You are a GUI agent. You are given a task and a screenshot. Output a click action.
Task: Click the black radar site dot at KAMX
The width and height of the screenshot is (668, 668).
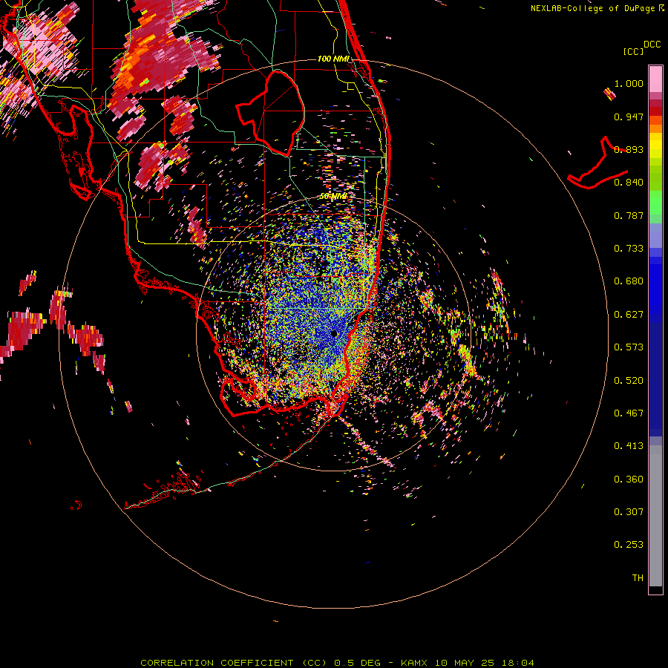(x=334, y=333)
